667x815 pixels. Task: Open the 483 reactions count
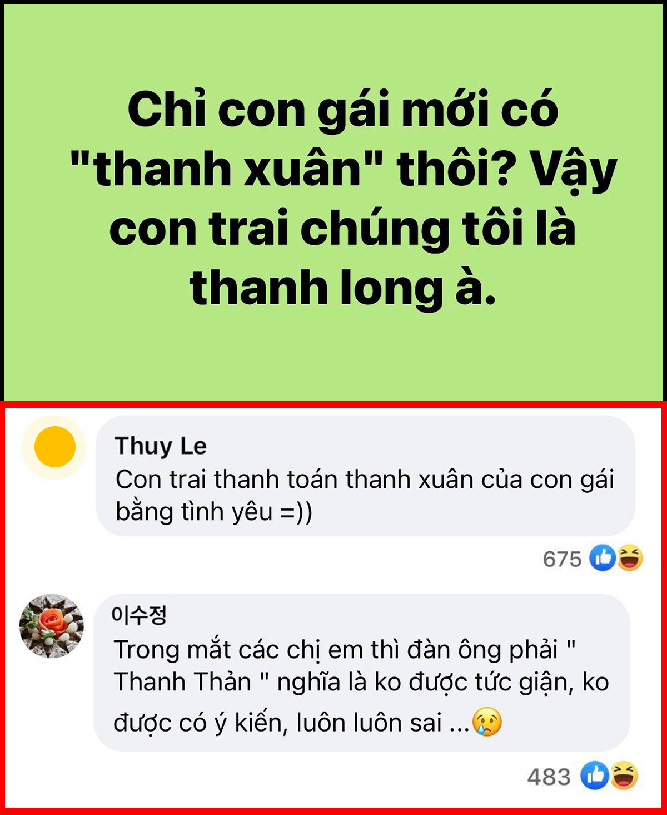(549, 777)
